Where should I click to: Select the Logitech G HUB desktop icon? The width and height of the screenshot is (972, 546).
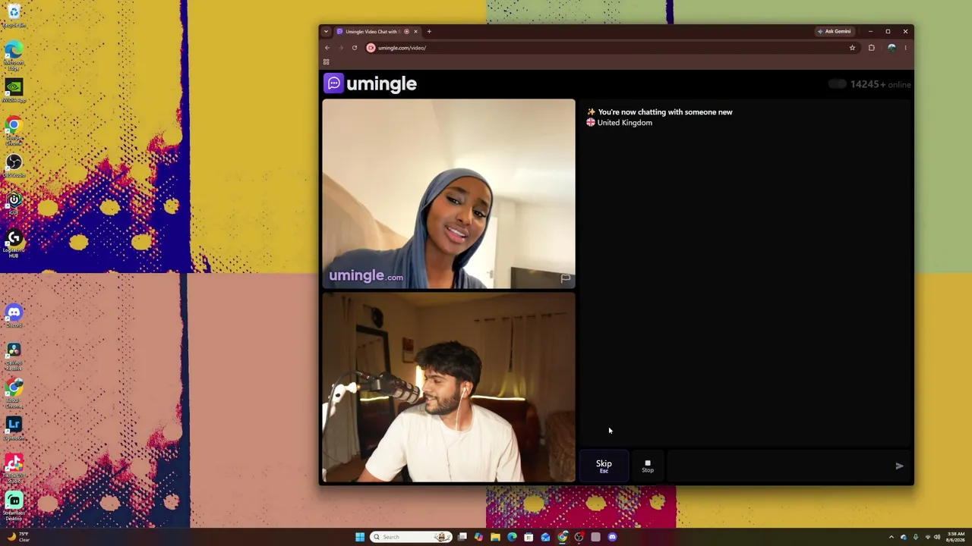14,244
